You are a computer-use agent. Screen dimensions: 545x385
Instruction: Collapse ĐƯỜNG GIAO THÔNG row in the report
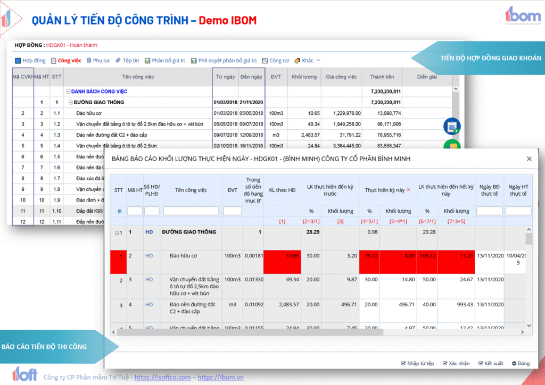[117, 232]
